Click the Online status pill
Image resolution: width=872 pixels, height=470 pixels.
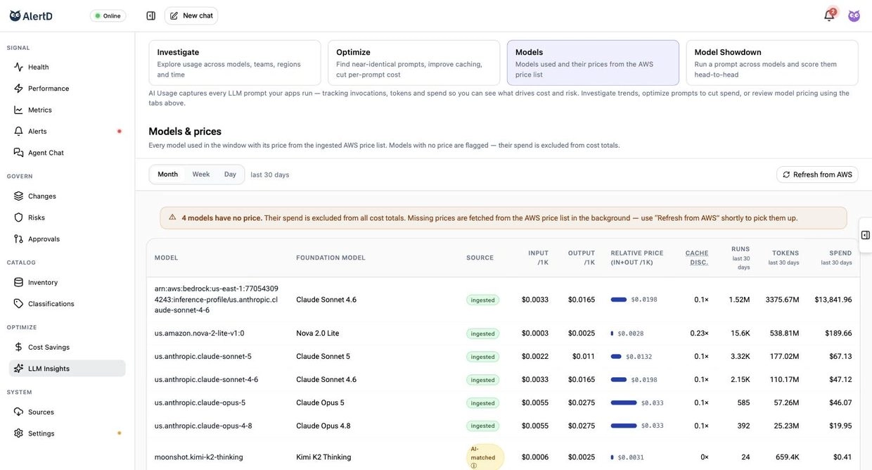pos(108,15)
